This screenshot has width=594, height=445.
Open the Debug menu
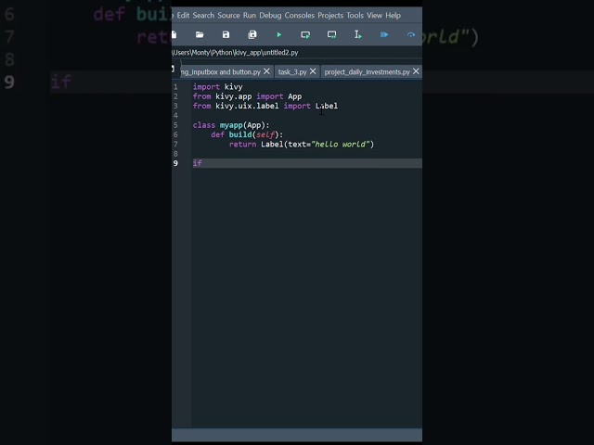coord(270,16)
